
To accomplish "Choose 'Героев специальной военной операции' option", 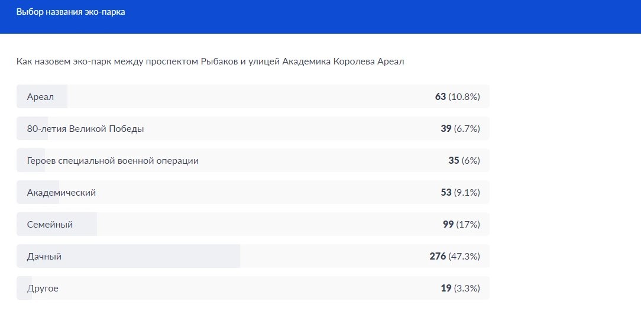I will [x=112, y=160].
